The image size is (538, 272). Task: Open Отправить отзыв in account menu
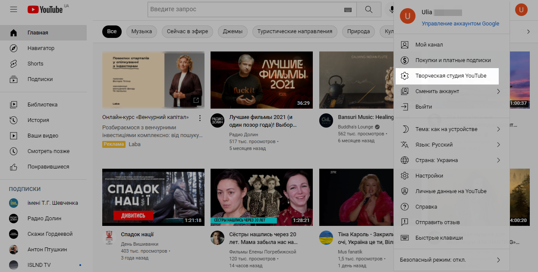tap(452, 222)
